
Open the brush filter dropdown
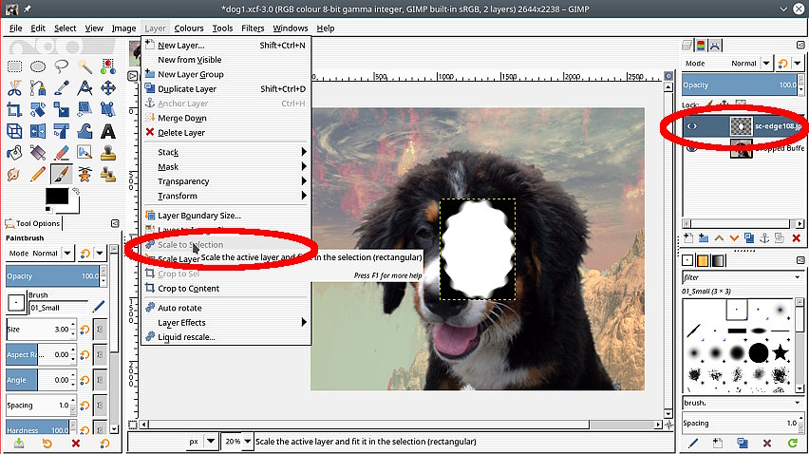click(743, 277)
